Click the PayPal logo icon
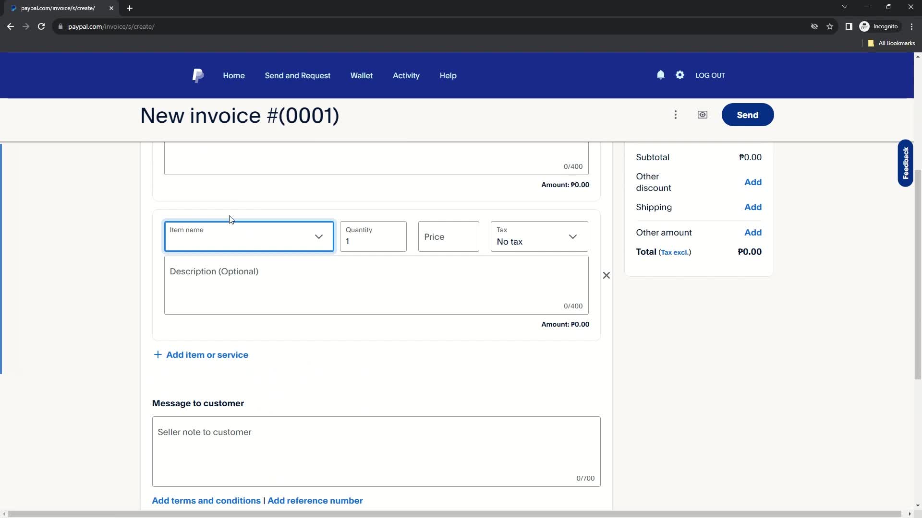Image resolution: width=922 pixels, height=518 pixels. 198,76
